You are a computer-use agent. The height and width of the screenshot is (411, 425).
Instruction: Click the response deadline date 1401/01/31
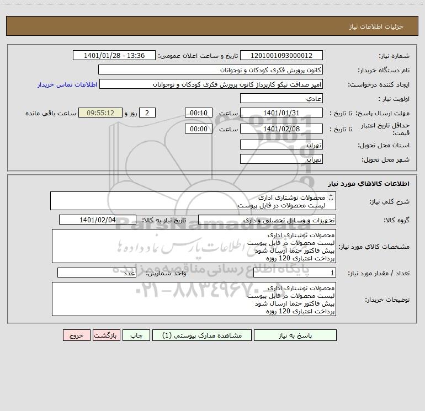click(x=281, y=113)
